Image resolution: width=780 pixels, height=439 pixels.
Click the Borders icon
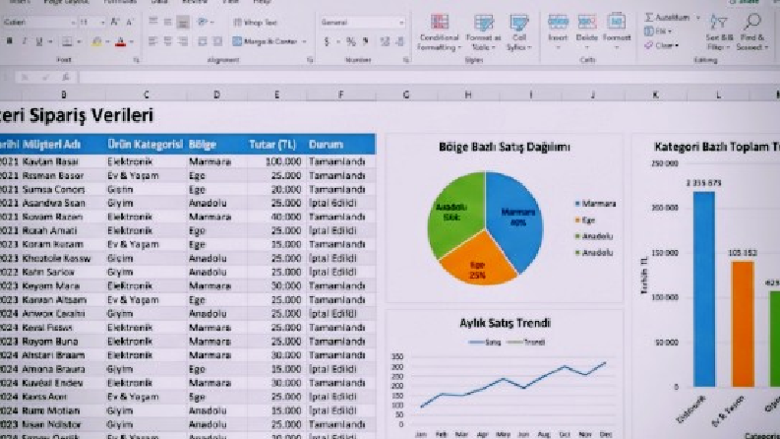click(x=67, y=41)
